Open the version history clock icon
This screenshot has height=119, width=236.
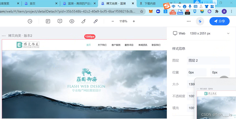[x=30, y=21]
